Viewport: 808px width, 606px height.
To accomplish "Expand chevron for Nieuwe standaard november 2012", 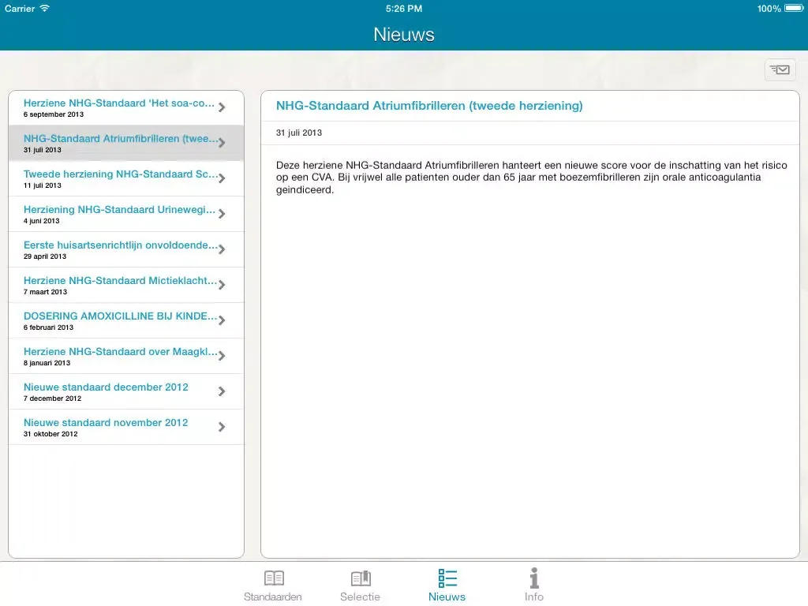I will tap(222, 427).
